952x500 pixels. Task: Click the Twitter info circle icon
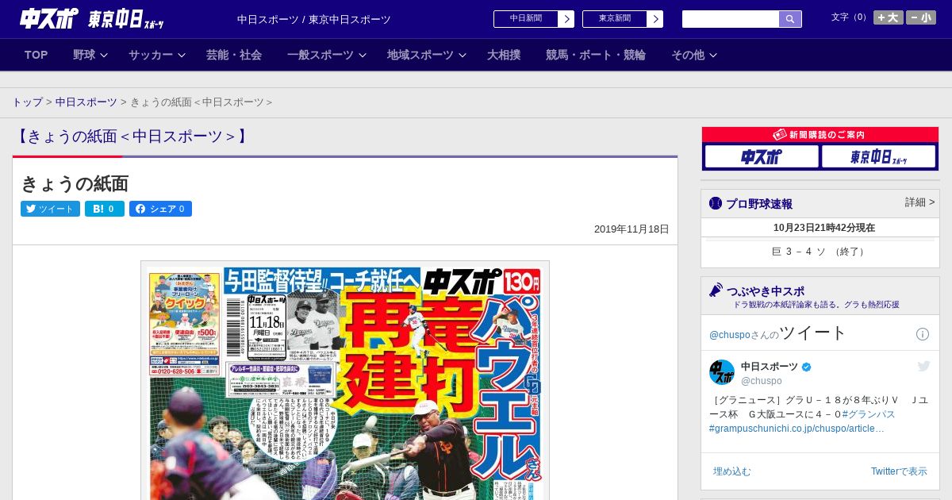(x=923, y=334)
